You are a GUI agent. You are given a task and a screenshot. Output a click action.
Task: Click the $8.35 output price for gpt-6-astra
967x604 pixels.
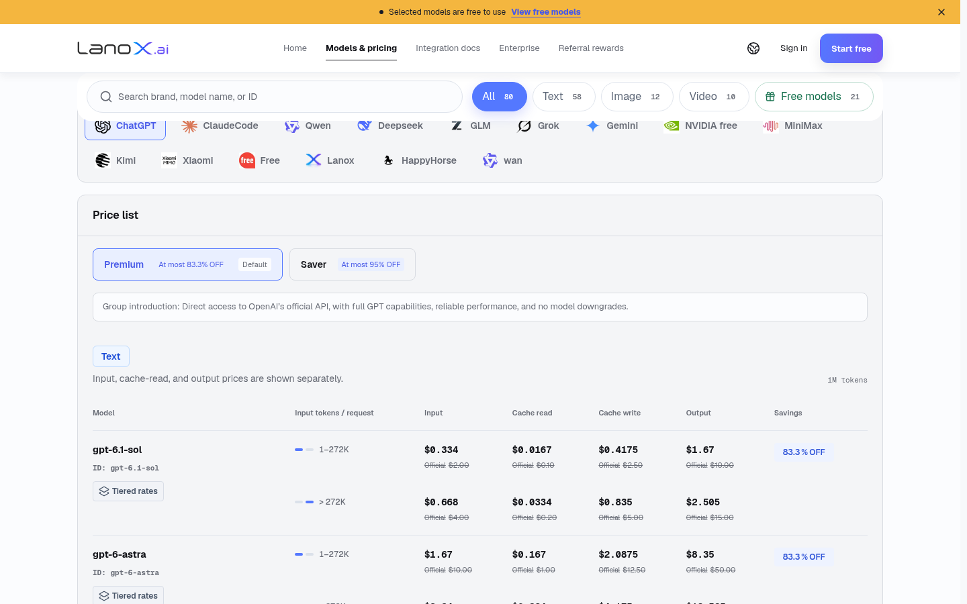click(700, 554)
